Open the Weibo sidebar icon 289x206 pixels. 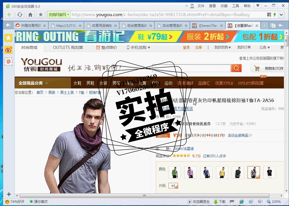click(x=8, y=50)
